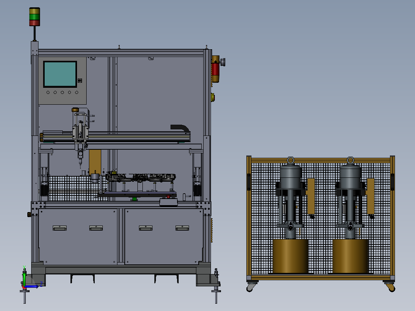Screen dimensions: 415x311
Task: Select the right lower cabinet door panel
Action: coord(164,236)
